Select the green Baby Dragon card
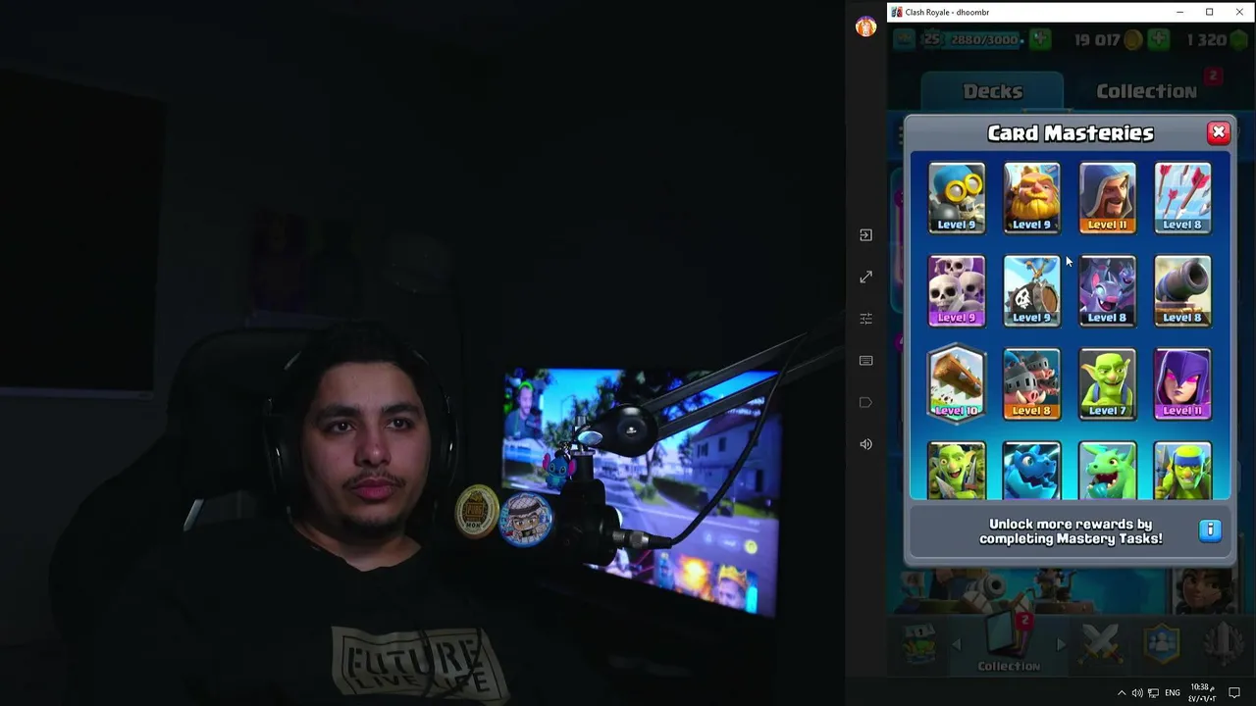 tap(1107, 471)
